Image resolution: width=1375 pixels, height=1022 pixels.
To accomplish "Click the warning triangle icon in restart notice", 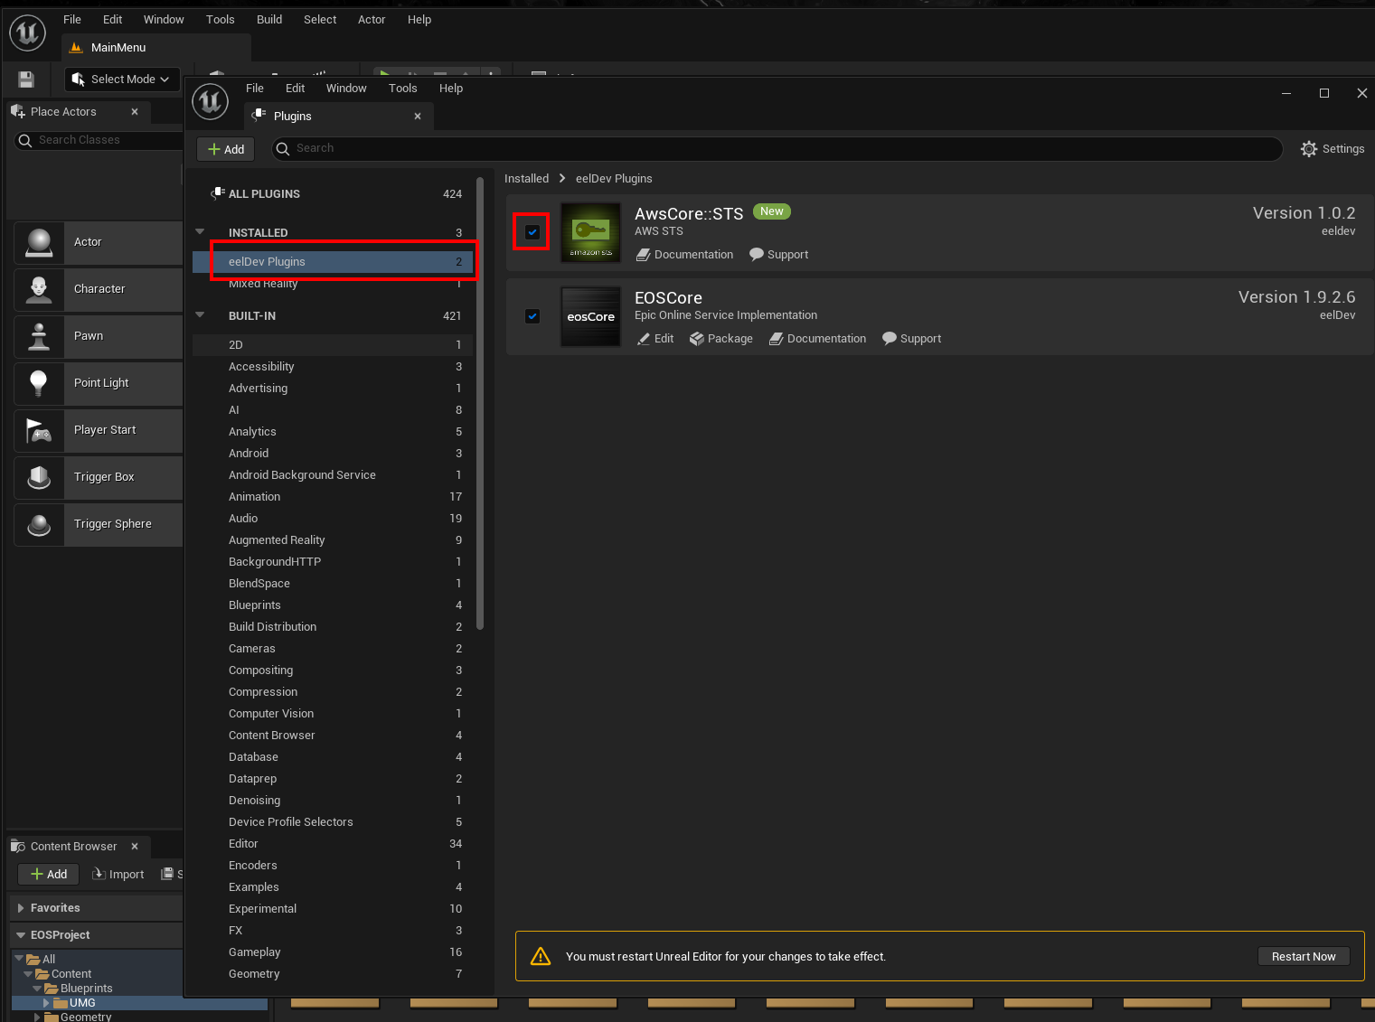I will pos(541,956).
